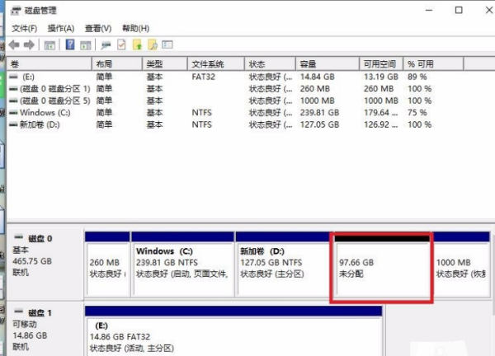Click the drive key icon in the toolbar
This screenshot has width=495, height=356.
106,45
